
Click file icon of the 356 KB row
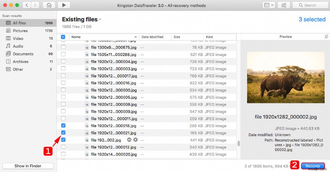coord(87,105)
